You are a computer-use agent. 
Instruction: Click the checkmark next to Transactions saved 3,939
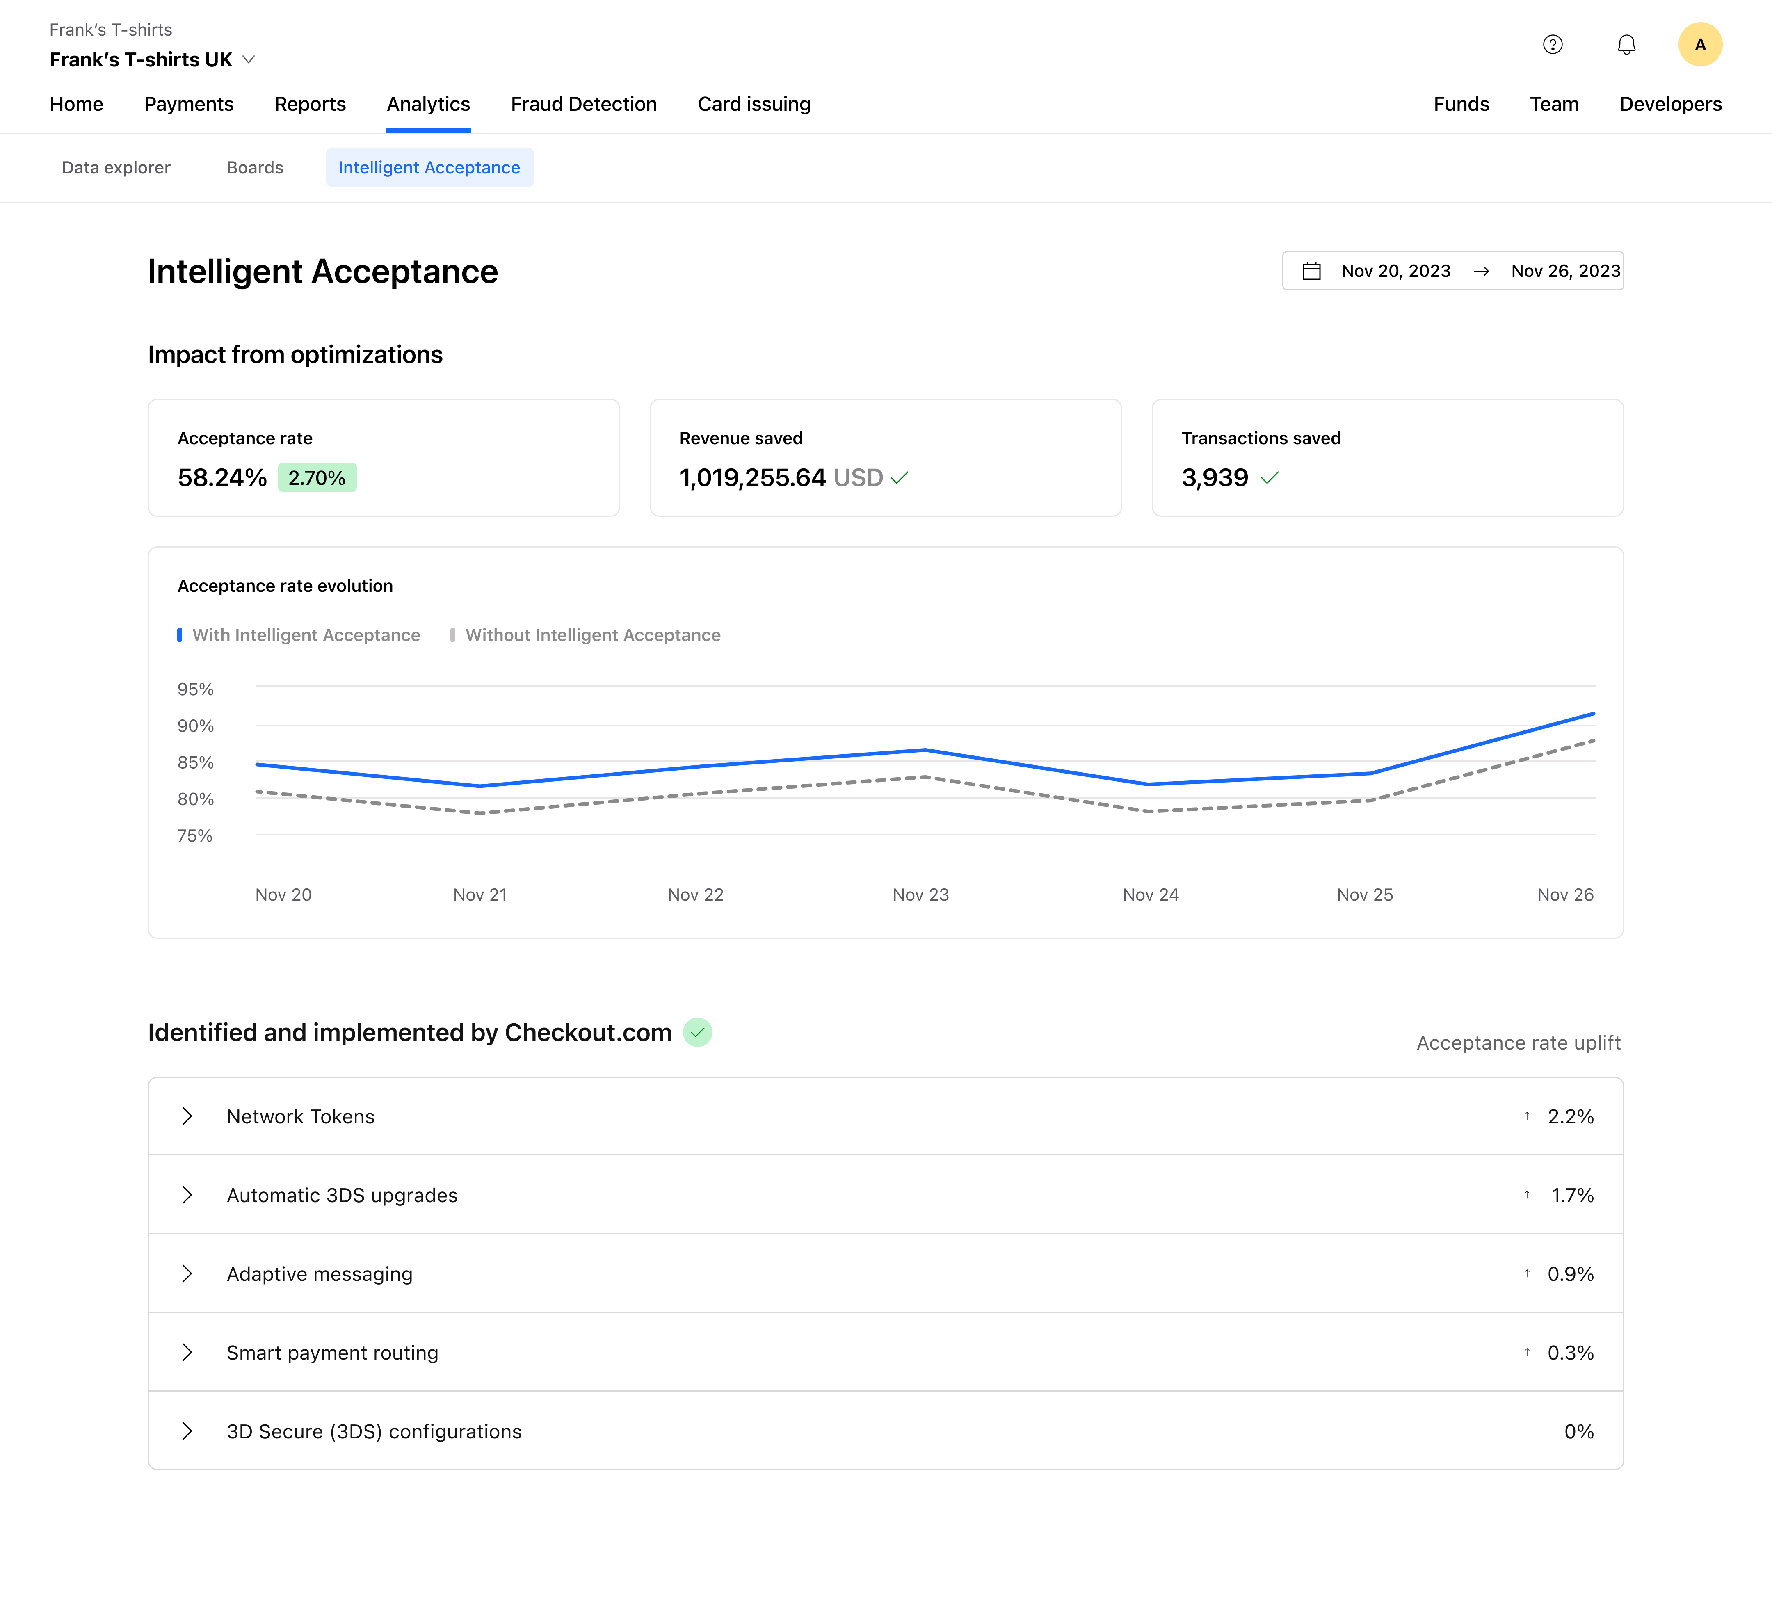click(1269, 478)
